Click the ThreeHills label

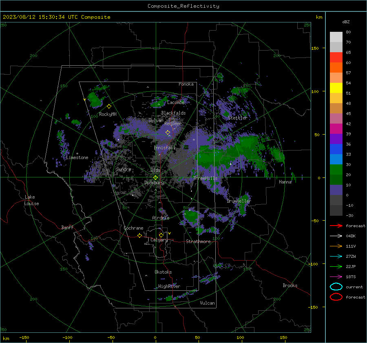click(205, 178)
